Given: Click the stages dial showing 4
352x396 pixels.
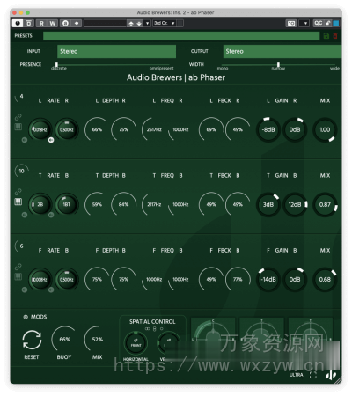Looking at the screenshot, I should coord(20,97).
